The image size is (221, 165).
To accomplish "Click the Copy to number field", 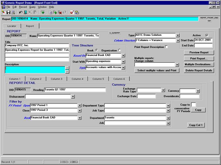I will [193, 105].
